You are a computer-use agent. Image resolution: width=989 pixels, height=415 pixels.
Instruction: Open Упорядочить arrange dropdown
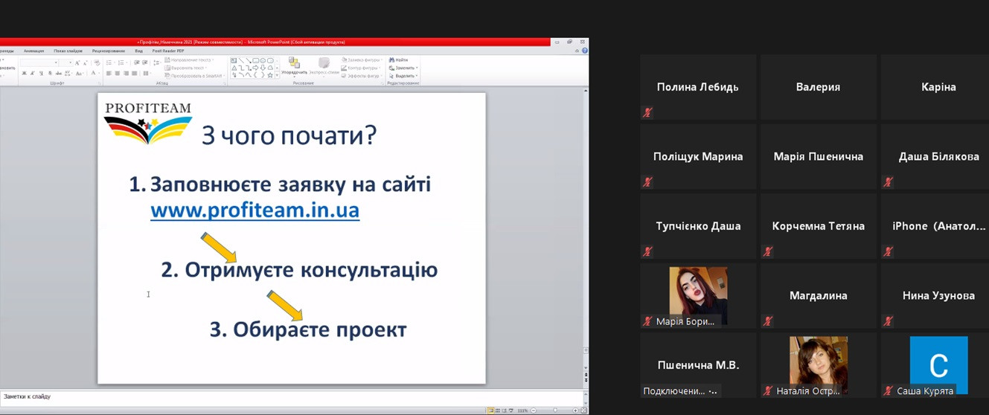point(293,67)
